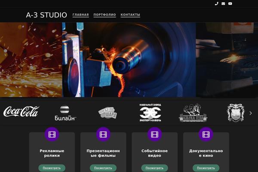Click the Событийное видео card title

[x=155, y=153]
